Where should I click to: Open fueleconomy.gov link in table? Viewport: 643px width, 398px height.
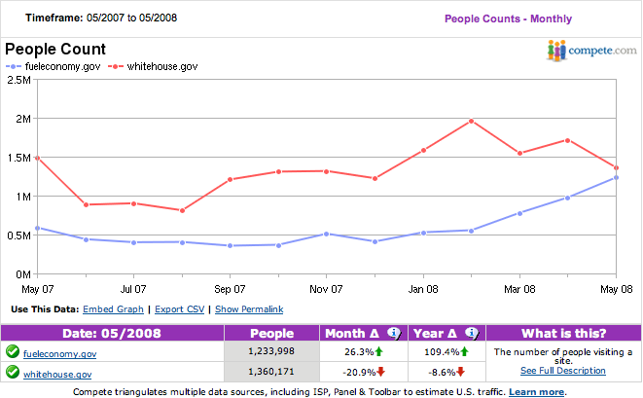coord(60,353)
